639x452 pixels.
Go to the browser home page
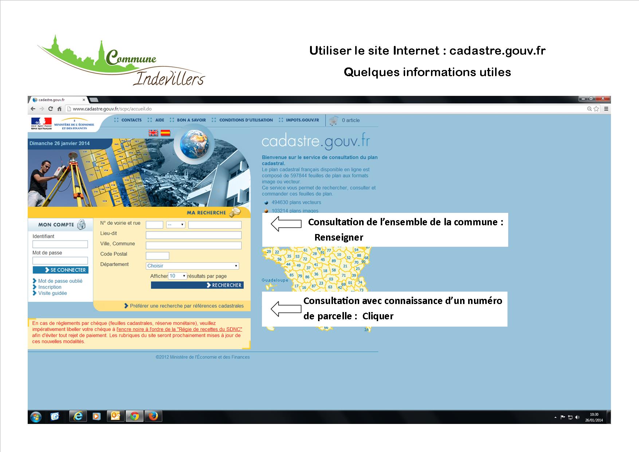(x=59, y=109)
